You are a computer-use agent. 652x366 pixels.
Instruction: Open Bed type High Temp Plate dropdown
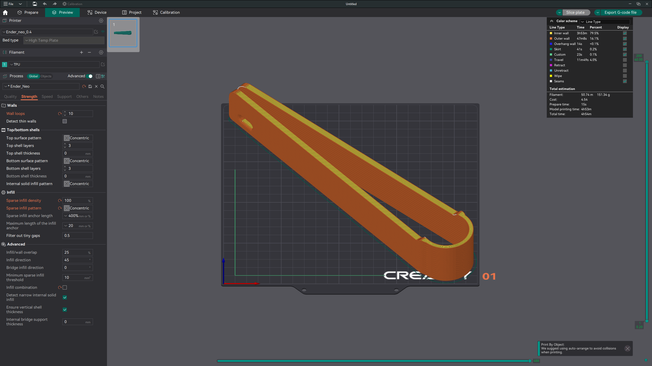64,40
